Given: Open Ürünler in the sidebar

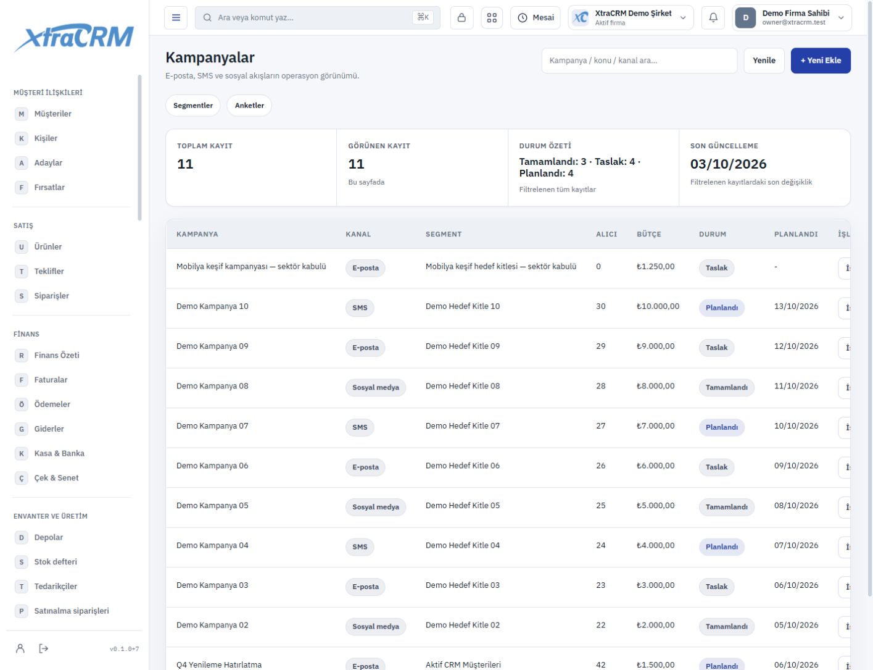Looking at the screenshot, I should coord(72,246).
